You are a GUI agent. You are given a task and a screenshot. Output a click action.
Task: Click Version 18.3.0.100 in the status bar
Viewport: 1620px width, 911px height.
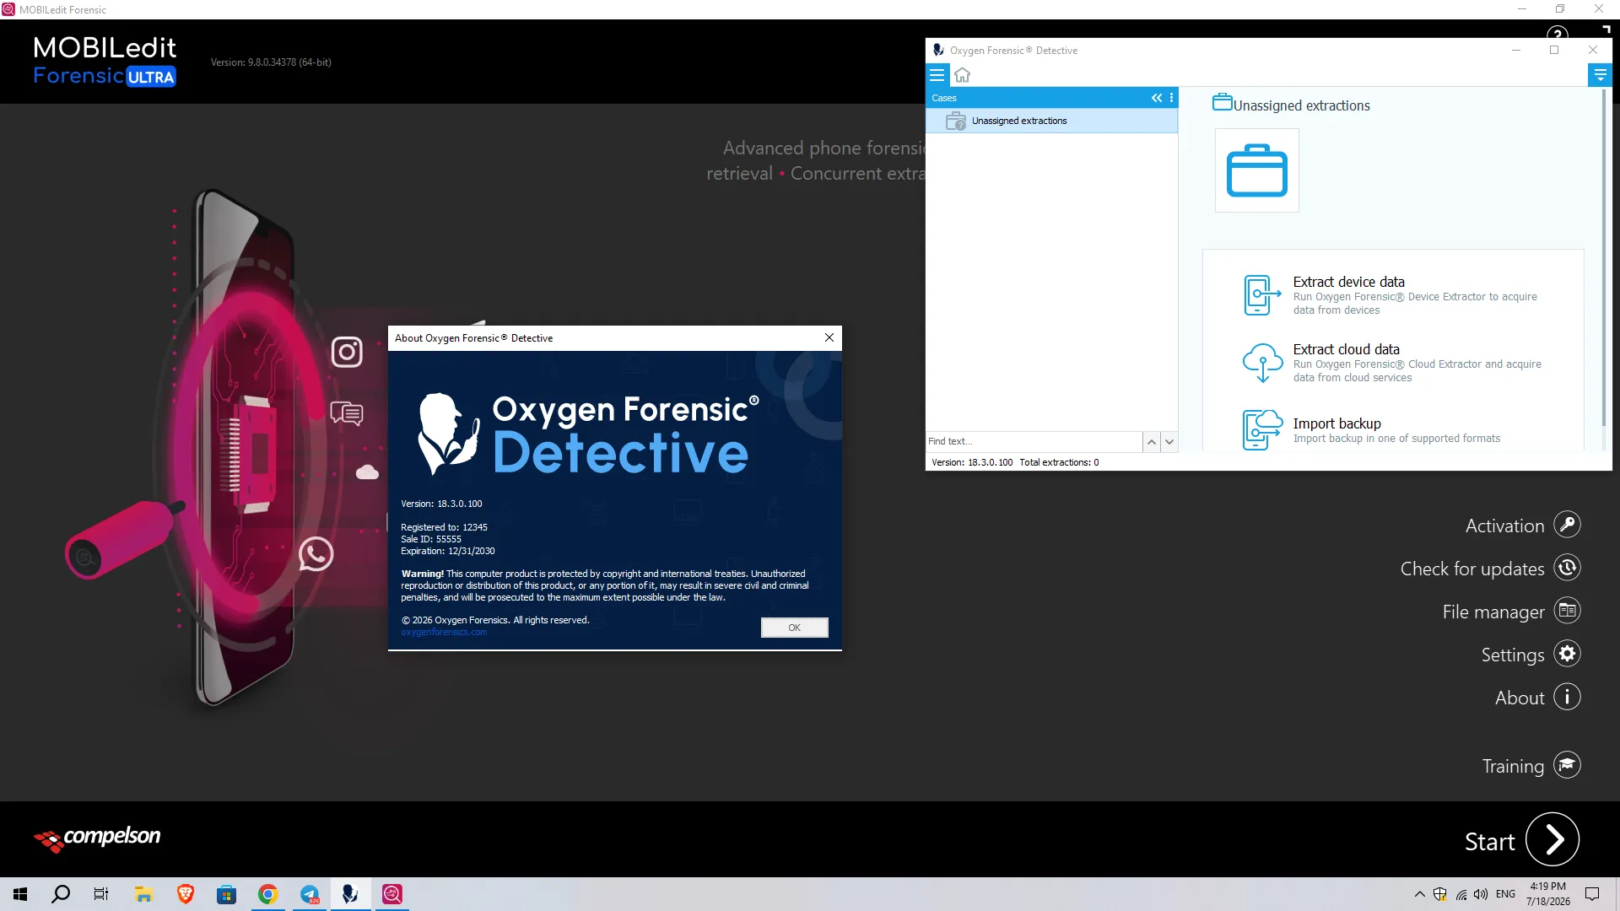[972, 462]
